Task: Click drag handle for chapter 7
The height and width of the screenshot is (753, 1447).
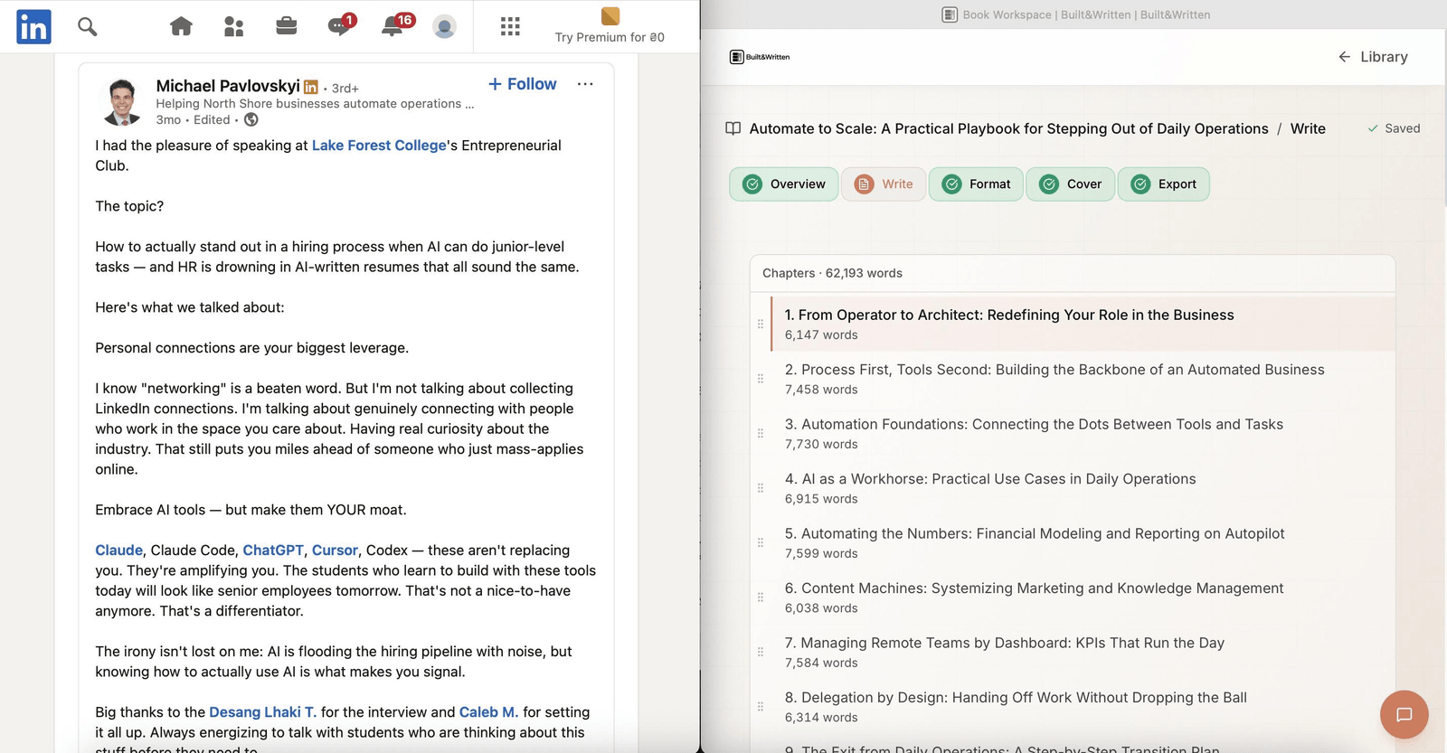Action: tap(760, 652)
